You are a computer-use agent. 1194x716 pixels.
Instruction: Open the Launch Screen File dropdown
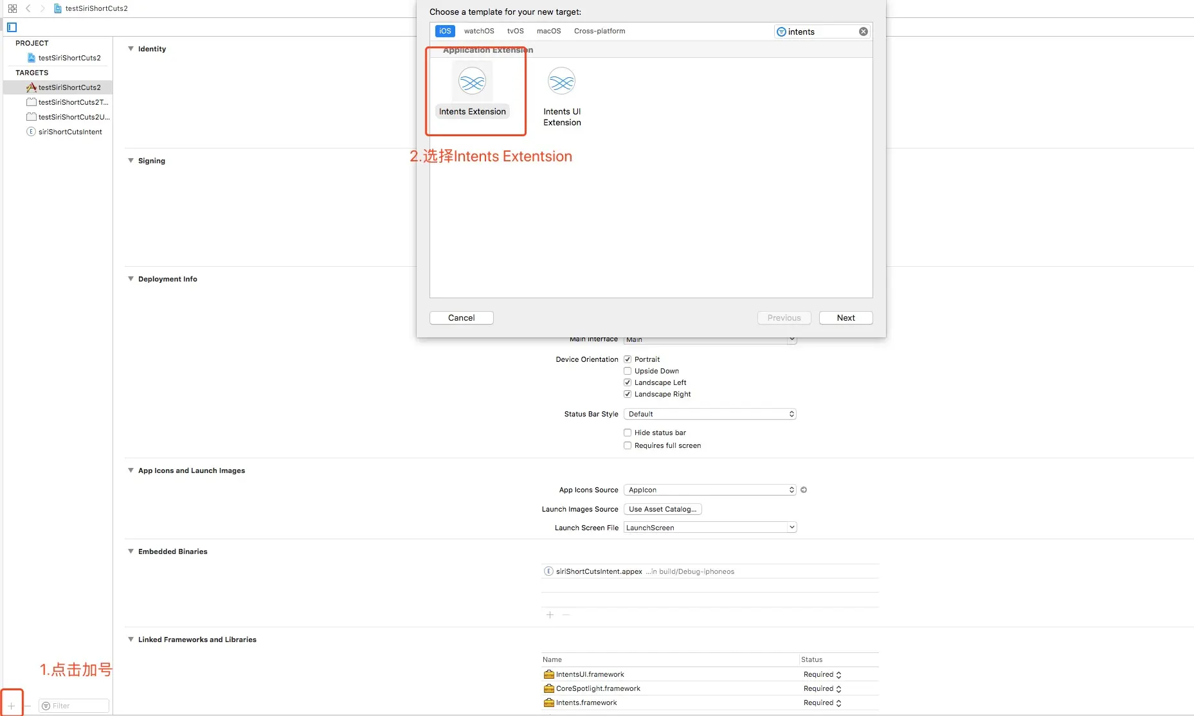[710, 528]
